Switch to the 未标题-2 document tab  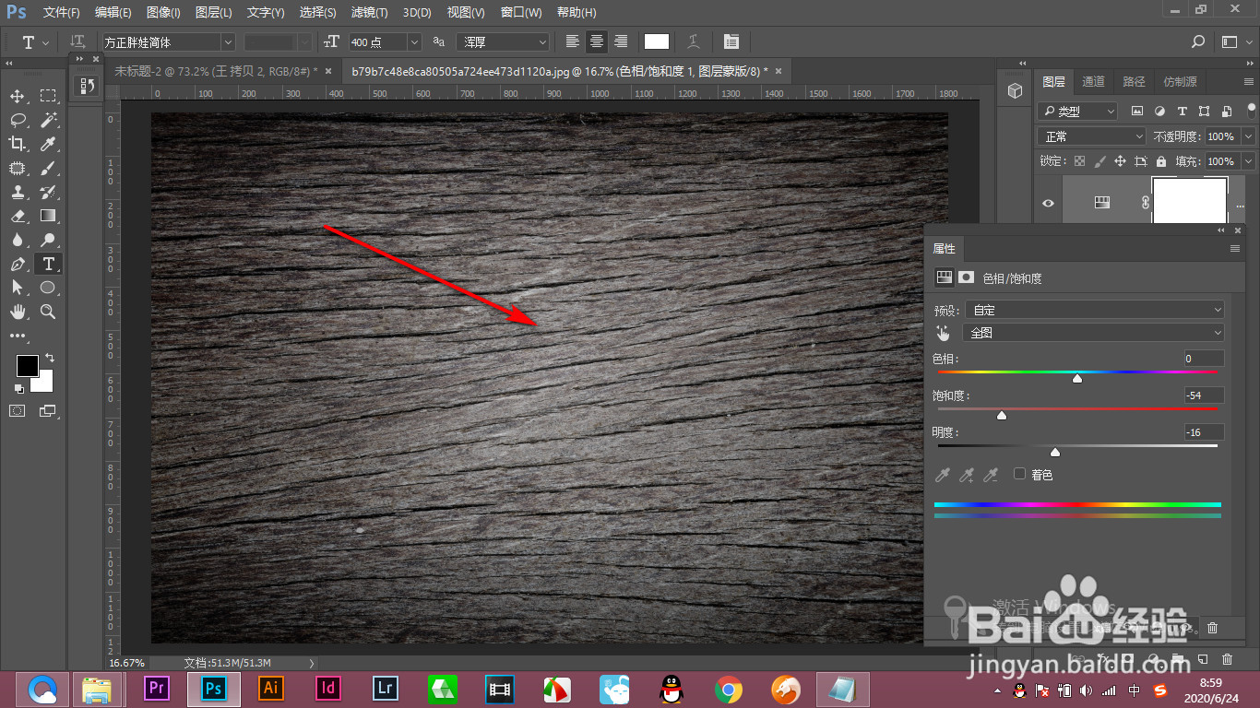pyautogui.click(x=216, y=71)
